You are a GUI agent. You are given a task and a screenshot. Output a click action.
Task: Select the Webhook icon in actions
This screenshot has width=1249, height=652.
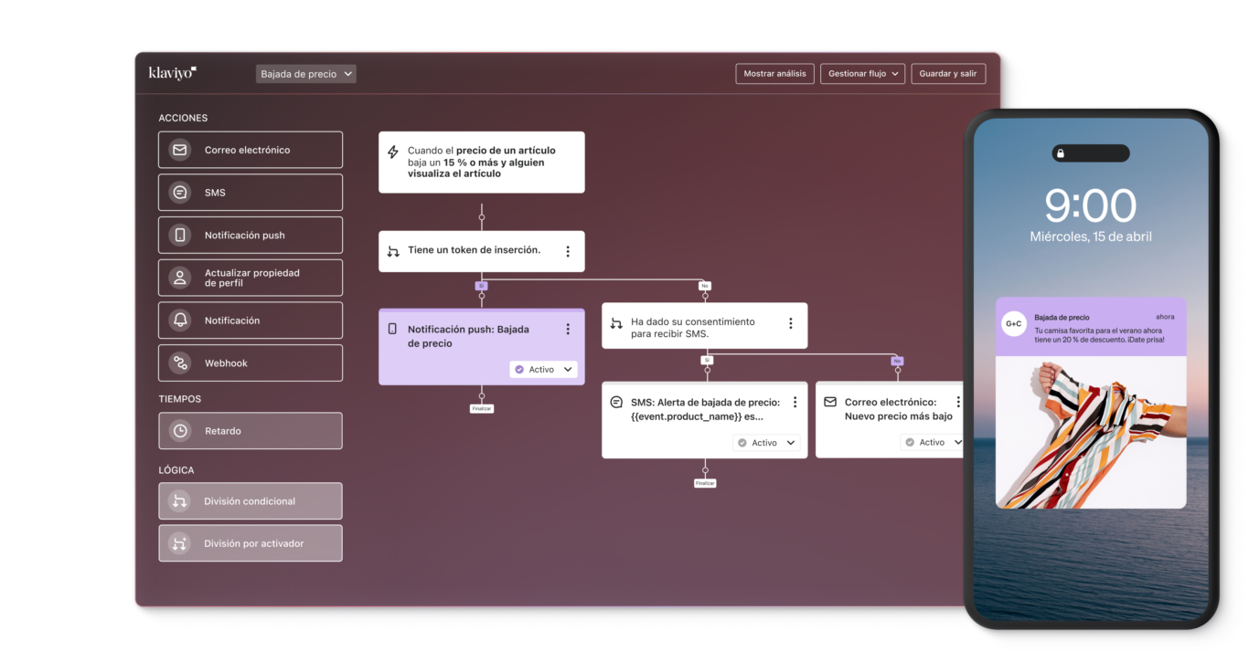(180, 363)
